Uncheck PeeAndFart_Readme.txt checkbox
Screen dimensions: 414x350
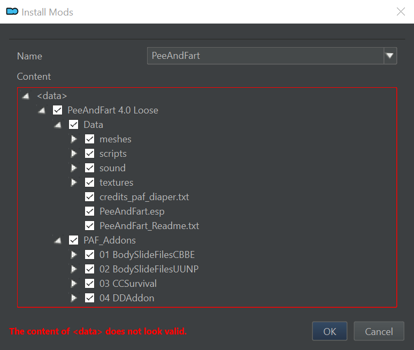point(89,226)
